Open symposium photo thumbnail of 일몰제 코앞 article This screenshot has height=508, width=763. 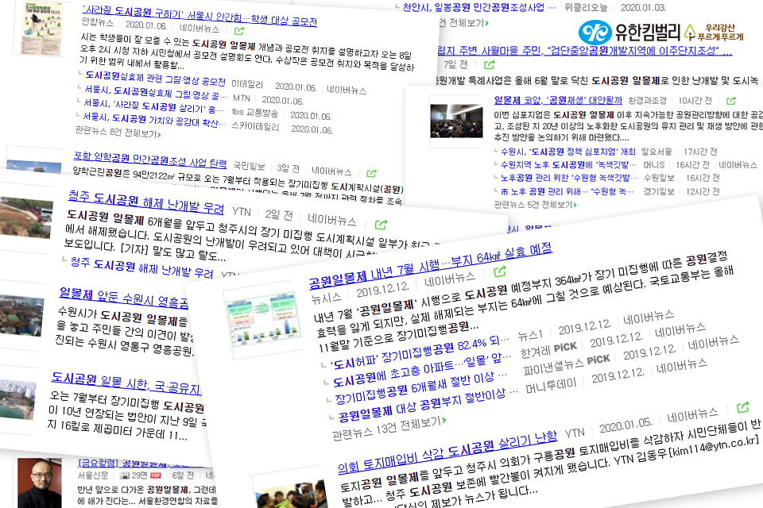(455, 121)
